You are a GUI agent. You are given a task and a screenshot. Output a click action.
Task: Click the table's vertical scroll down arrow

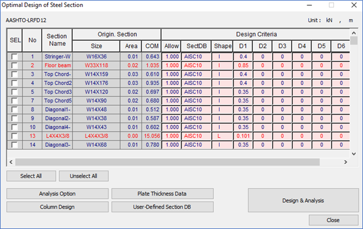[x=354, y=154]
